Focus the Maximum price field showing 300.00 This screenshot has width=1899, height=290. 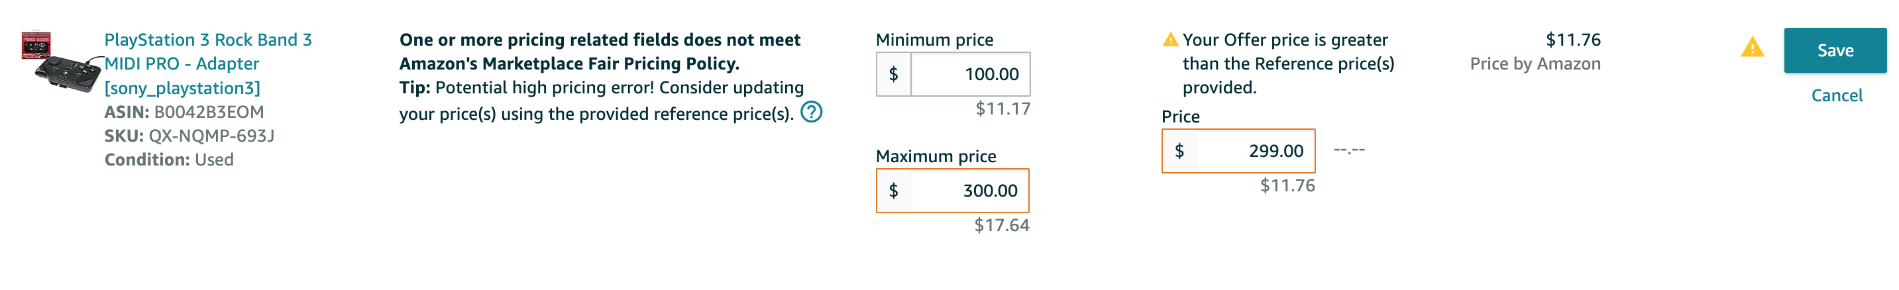click(969, 191)
